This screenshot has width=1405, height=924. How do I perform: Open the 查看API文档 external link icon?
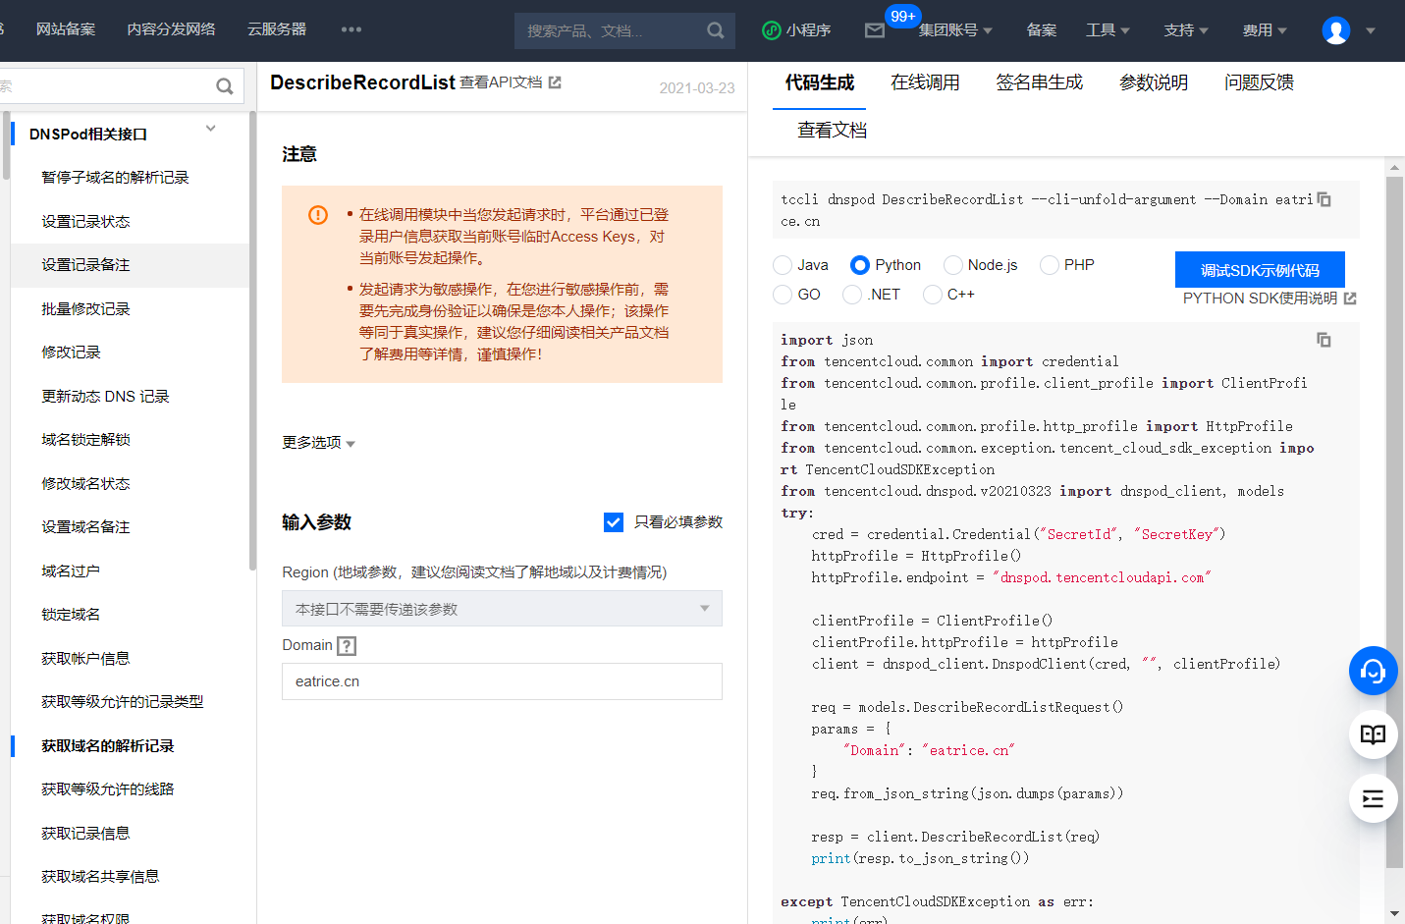click(555, 82)
